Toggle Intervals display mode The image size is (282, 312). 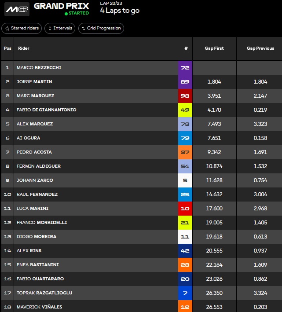coord(60,28)
